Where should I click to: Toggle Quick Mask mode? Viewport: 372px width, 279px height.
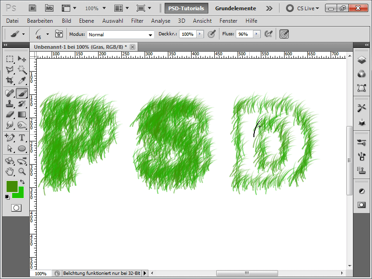(16, 208)
